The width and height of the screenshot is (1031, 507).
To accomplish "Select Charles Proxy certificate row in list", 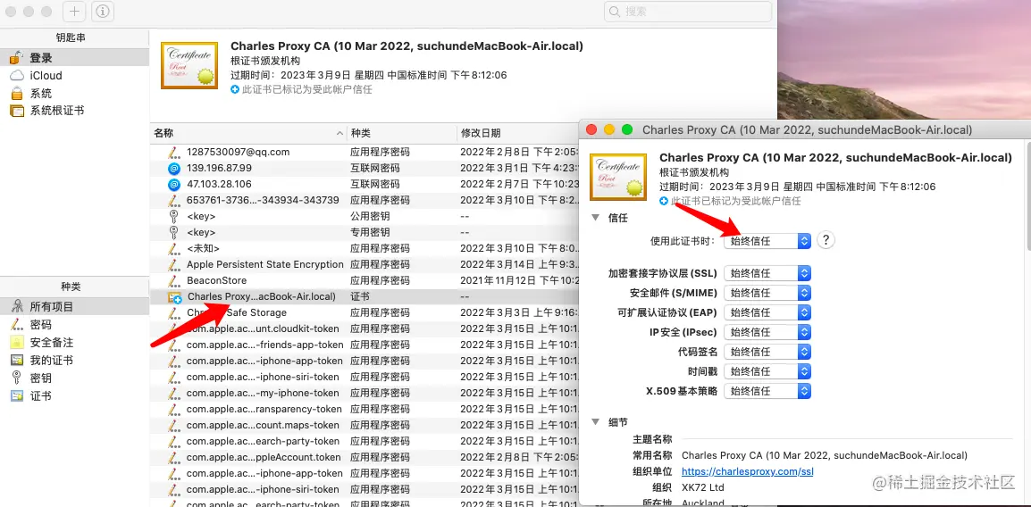I will [365, 296].
